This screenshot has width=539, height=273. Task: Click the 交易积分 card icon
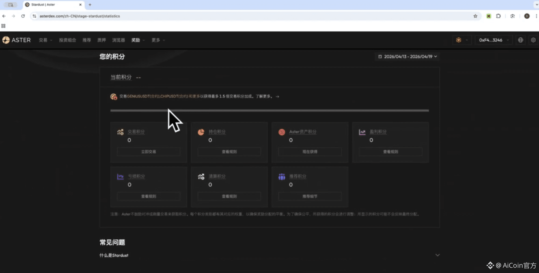(120, 132)
